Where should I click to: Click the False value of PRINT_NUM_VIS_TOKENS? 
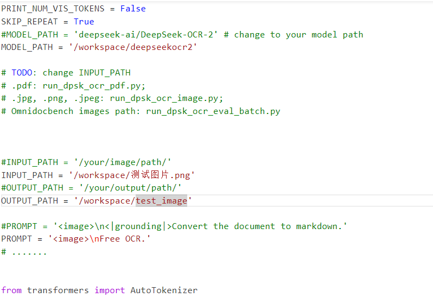pyautogui.click(x=133, y=9)
